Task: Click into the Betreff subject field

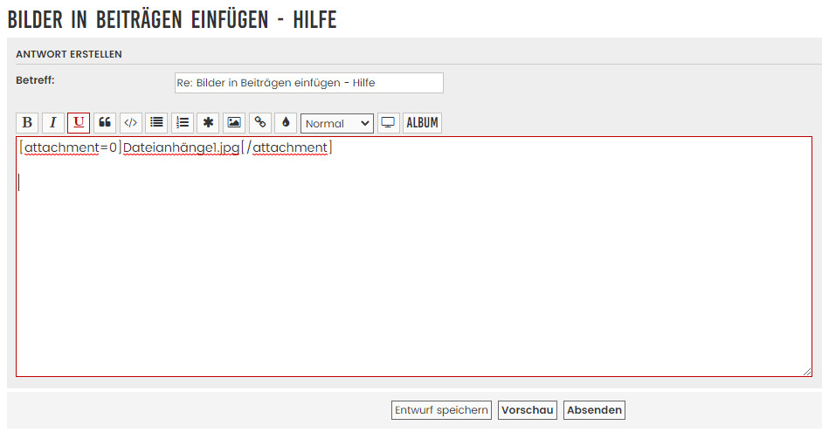Action: [308, 83]
